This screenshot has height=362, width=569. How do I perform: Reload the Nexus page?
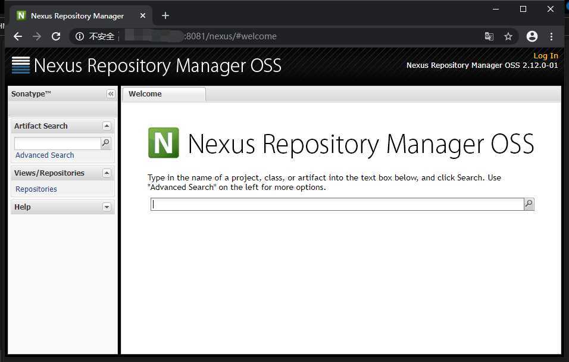click(x=56, y=36)
